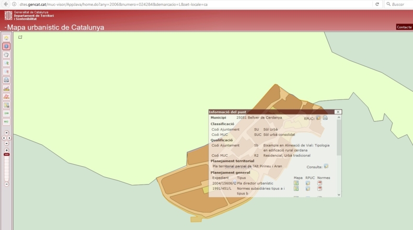Click the fifth toolbar icon, zoom-out selection
This screenshot has height=230, width=413.
pyautogui.click(x=6, y=72)
